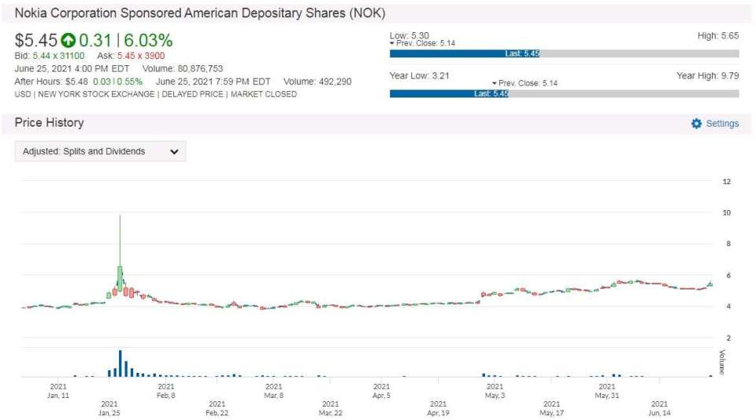Click the green up-arrow price change icon

68,40
